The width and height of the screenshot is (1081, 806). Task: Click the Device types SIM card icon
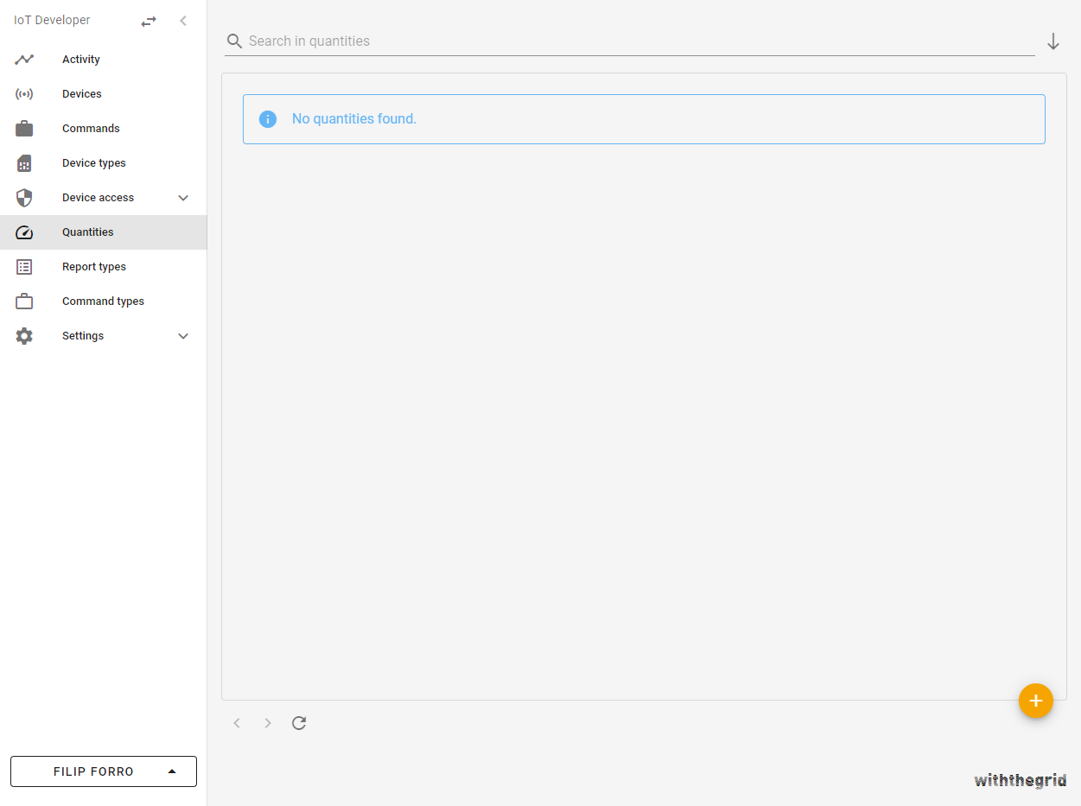[24, 163]
